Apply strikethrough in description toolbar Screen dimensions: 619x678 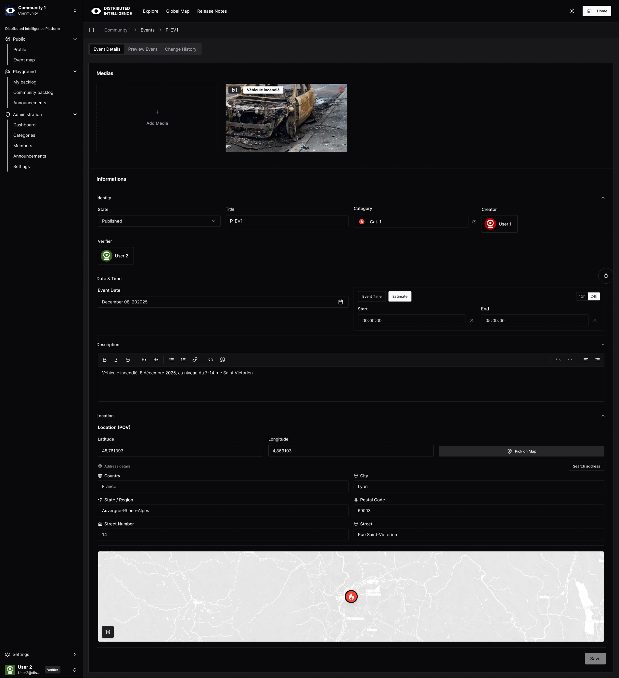[x=128, y=360]
